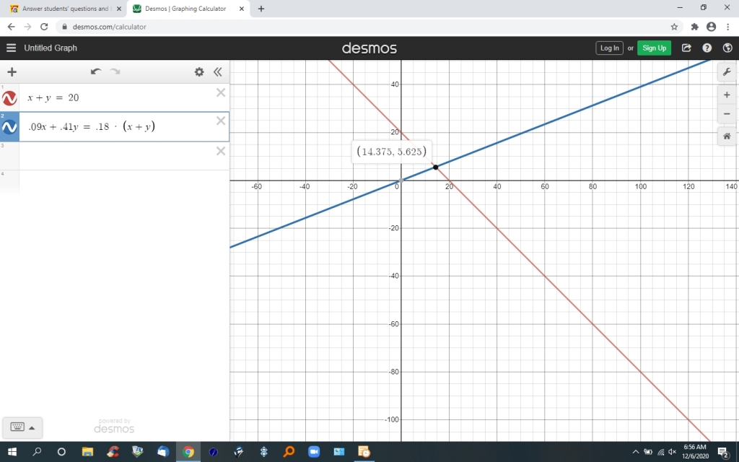
Task: Bookmark this page with the star
Action: coord(674,27)
